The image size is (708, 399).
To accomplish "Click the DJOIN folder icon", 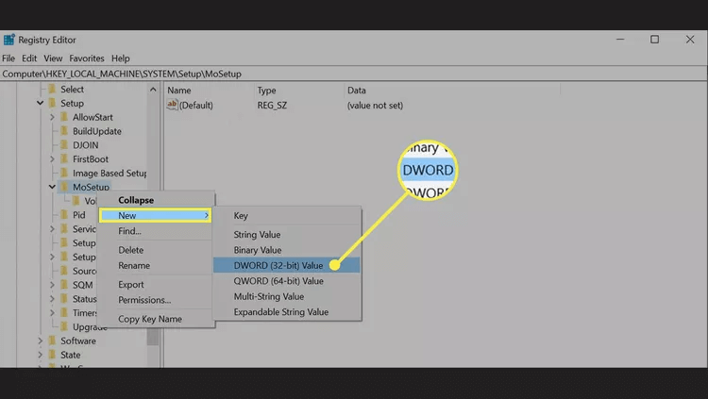I will tap(64, 145).
